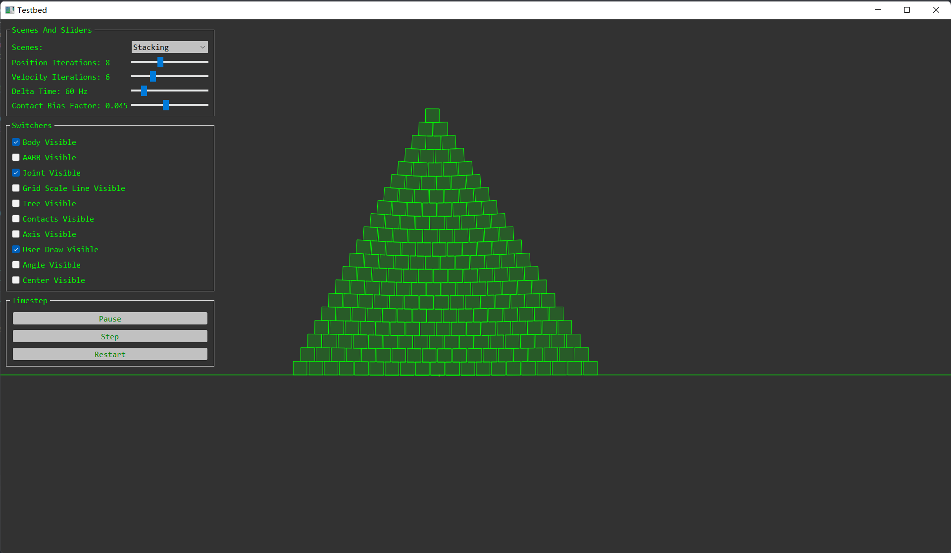This screenshot has height=553, width=951.
Task: Uncheck User Draw Visible
Action: tap(16, 250)
